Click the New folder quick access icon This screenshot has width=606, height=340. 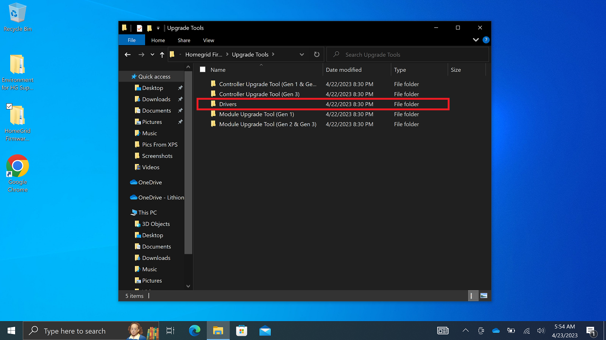pyautogui.click(x=149, y=28)
